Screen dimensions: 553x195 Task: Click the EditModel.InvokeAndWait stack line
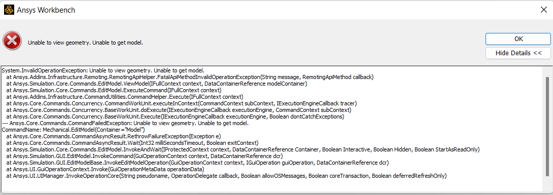pyautogui.click(x=243, y=150)
